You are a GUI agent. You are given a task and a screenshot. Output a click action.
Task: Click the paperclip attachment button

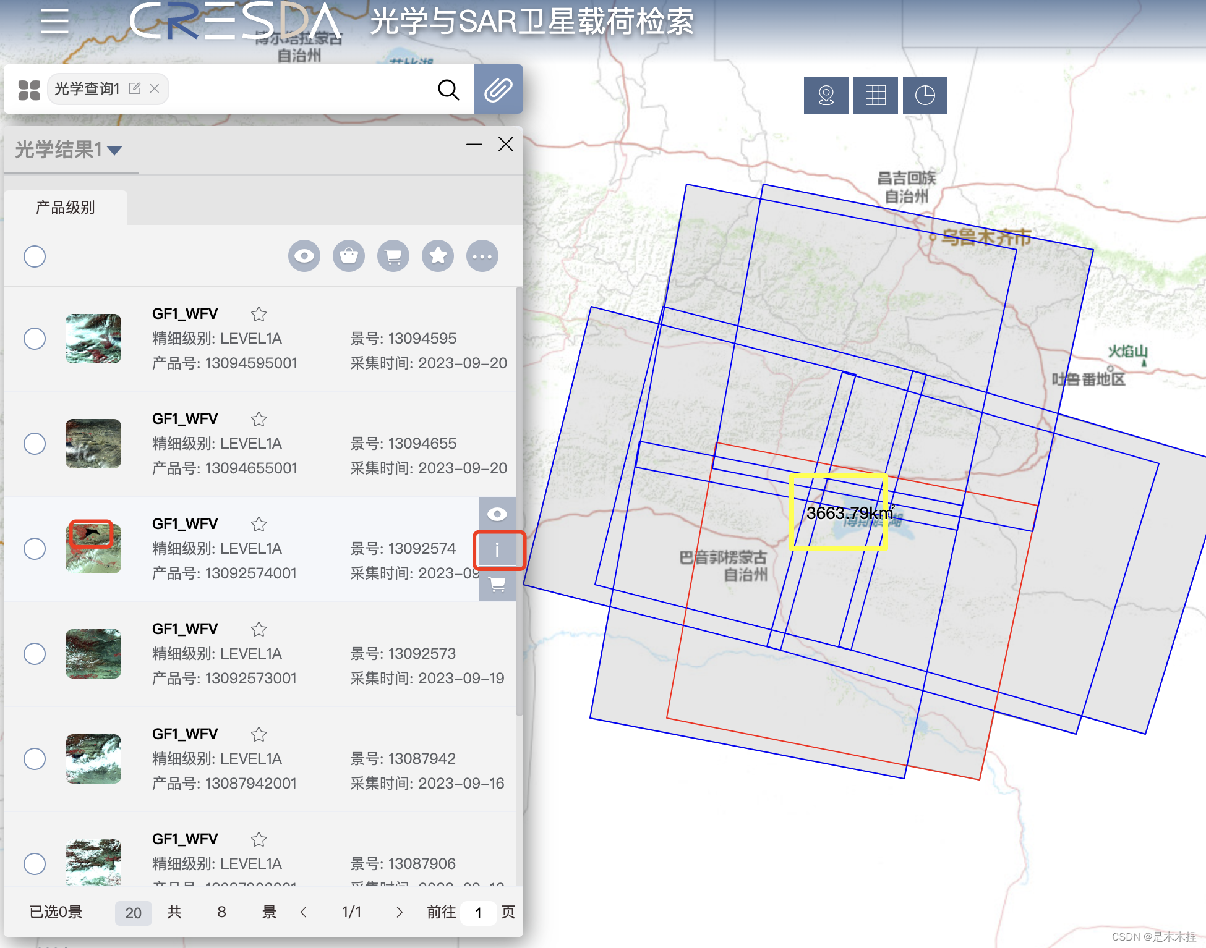(498, 90)
